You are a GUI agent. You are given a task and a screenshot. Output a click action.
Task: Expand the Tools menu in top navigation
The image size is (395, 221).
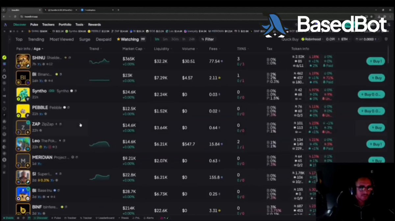[x=79, y=24]
